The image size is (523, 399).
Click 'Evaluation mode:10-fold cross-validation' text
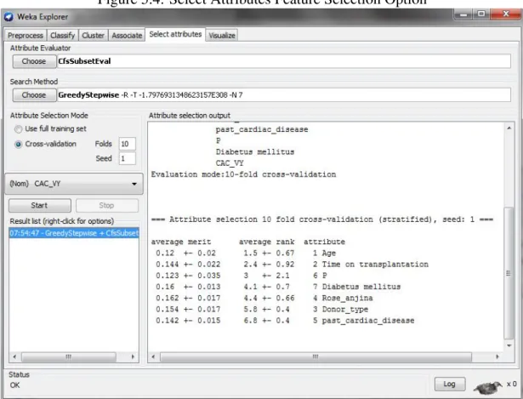tap(243, 174)
